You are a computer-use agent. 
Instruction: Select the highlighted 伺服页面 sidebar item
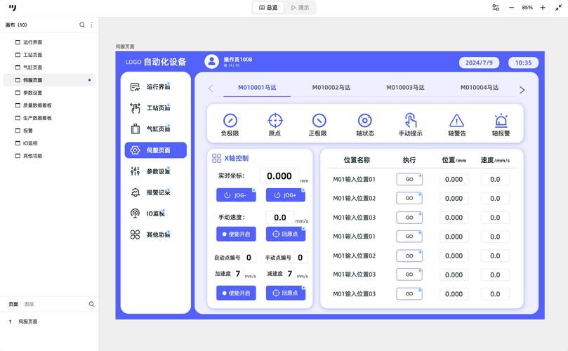pos(155,150)
